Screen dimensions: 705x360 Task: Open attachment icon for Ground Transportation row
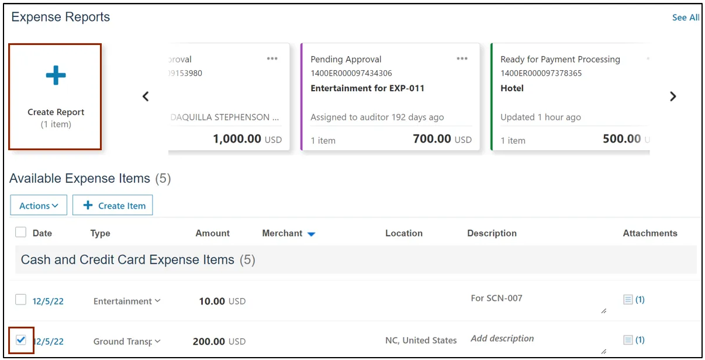pos(628,340)
